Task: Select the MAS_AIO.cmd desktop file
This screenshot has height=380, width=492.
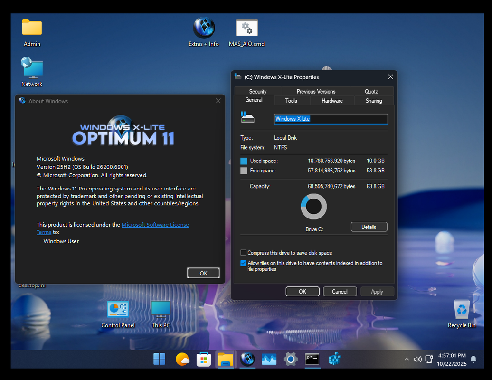Action: 246,33
